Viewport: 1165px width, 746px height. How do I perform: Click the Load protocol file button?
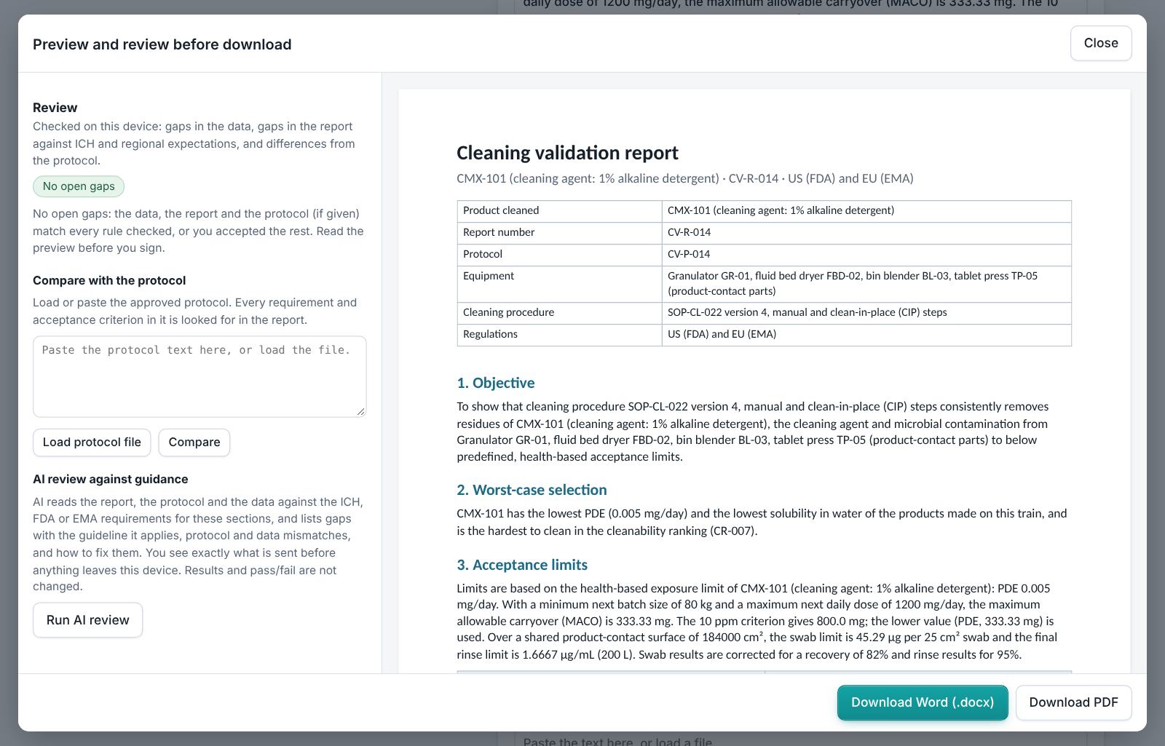click(92, 443)
